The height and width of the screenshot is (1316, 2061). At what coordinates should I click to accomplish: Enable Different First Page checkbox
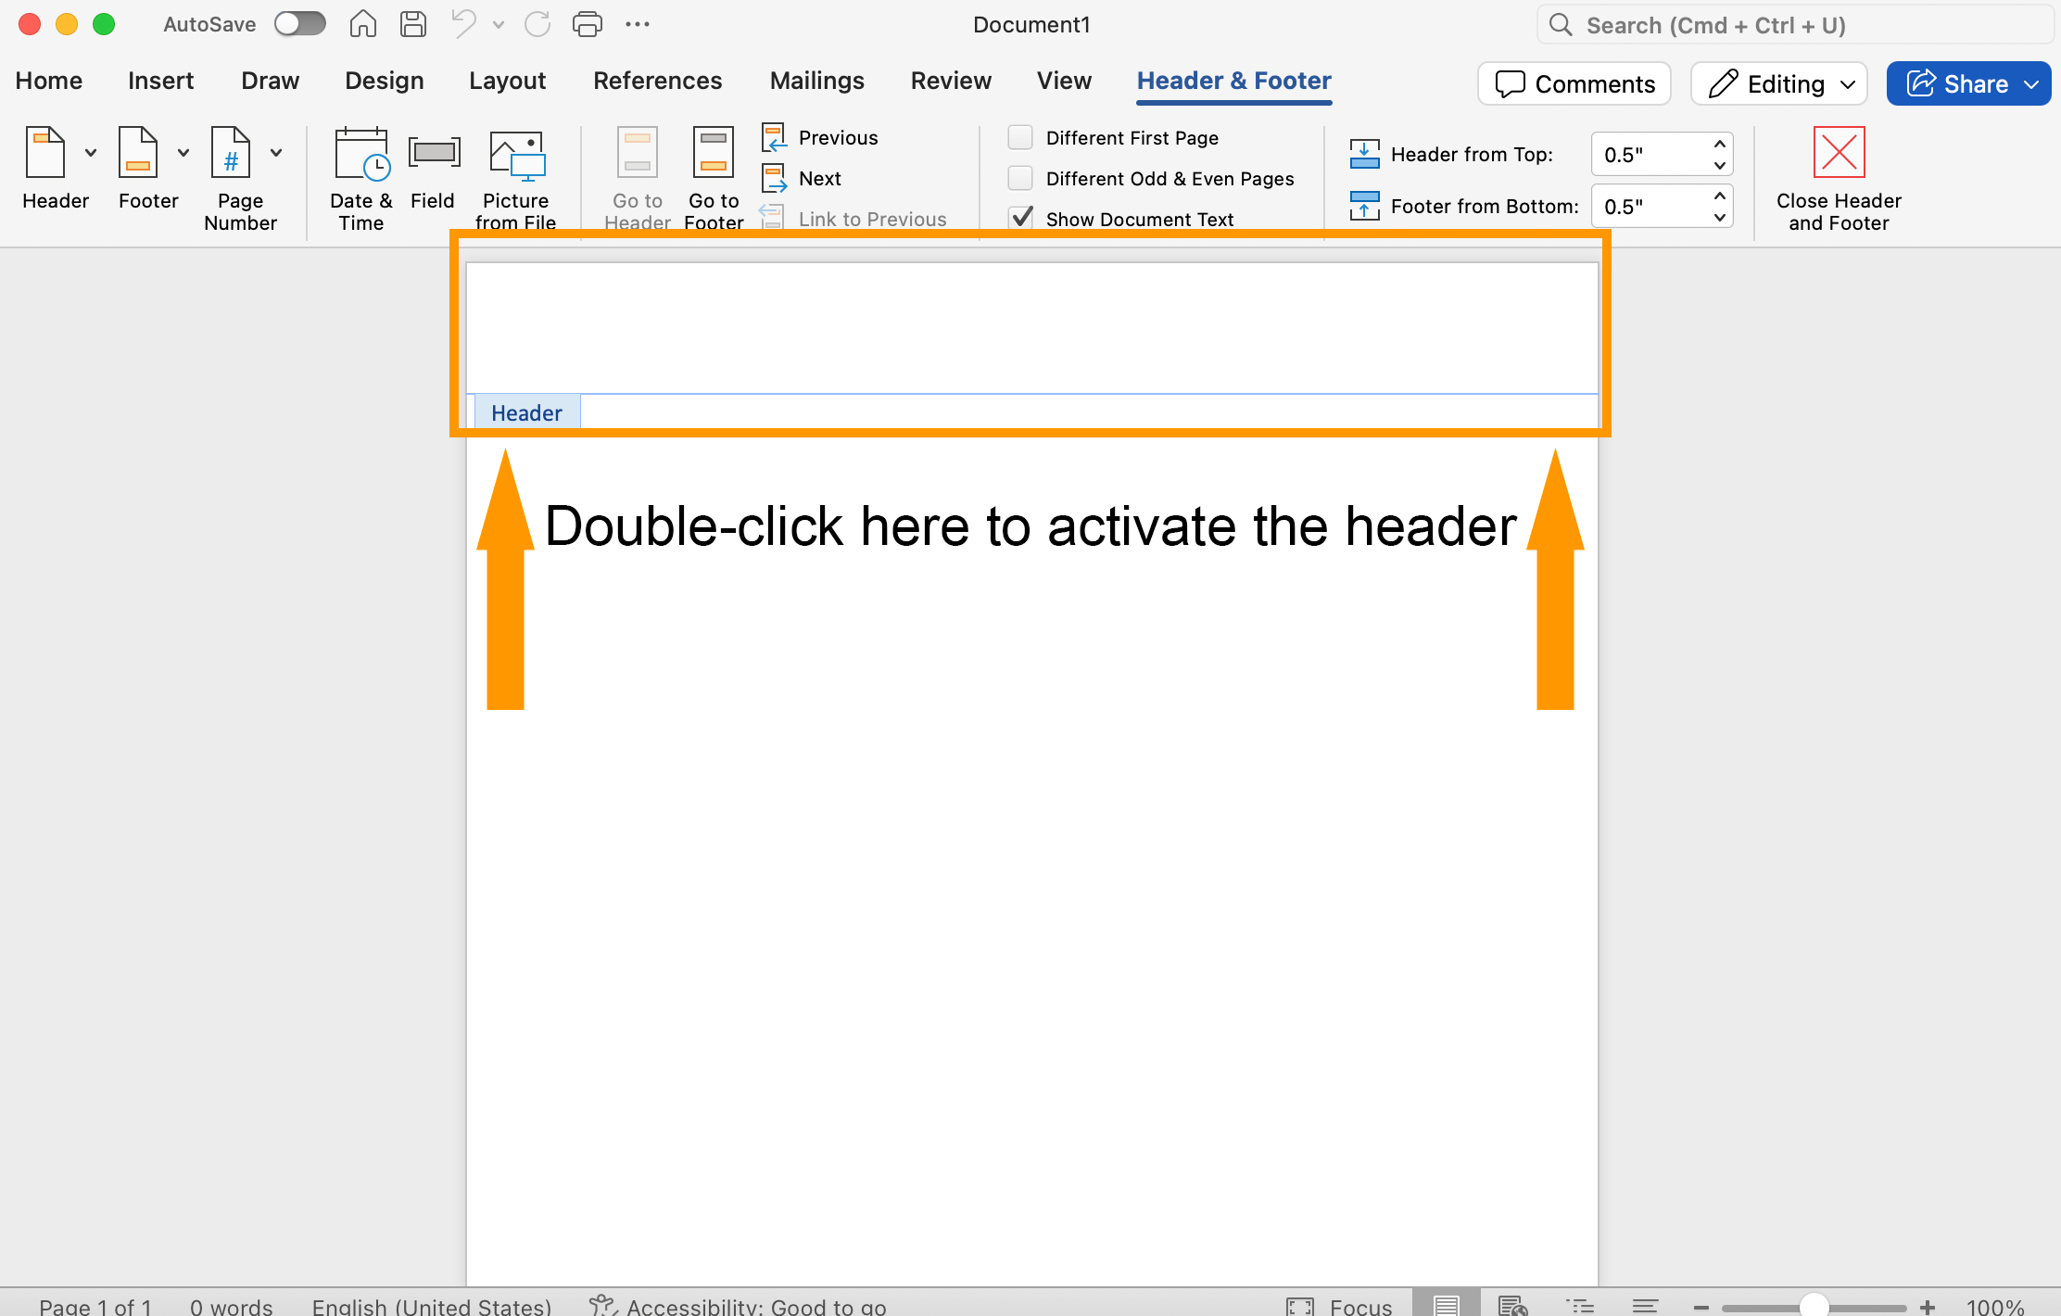1020,137
